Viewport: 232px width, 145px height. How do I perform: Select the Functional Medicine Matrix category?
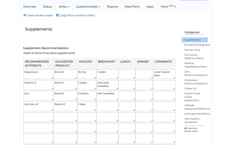coord(194,57)
